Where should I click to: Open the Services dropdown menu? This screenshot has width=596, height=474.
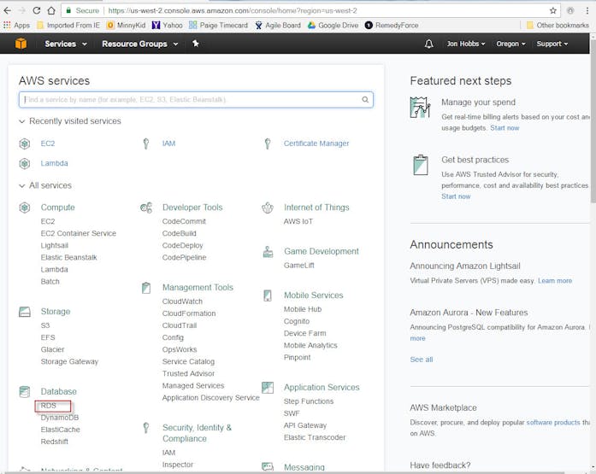coord(65,44)
